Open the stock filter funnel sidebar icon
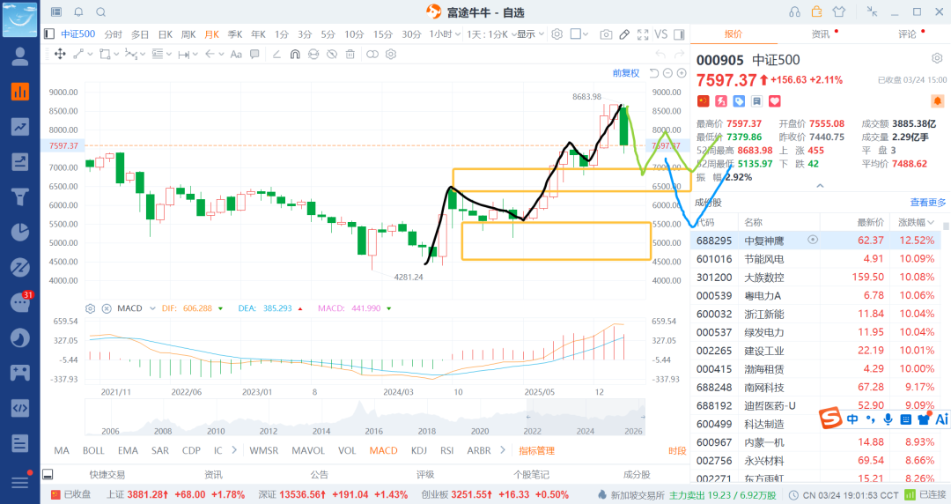 (20, 196)
